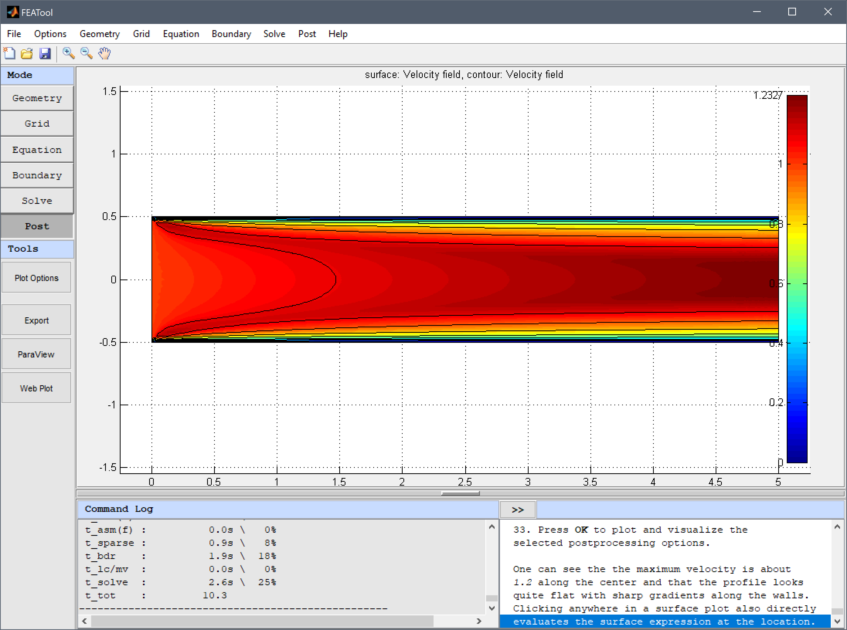Click the velocity surface plot at channel center

coord(465,279)
